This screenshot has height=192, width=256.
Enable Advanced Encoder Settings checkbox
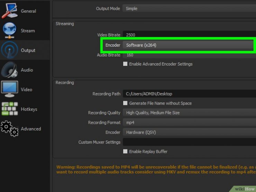pos(125,64)
